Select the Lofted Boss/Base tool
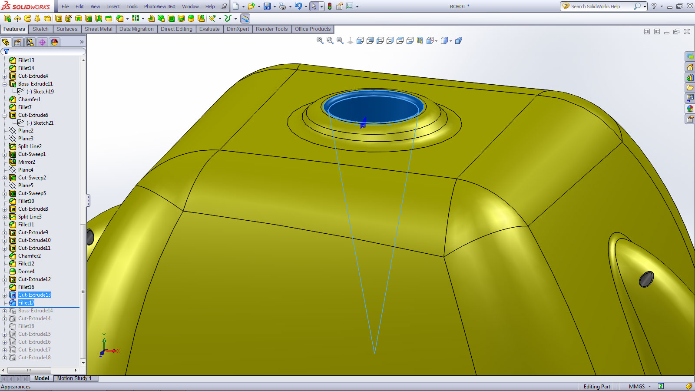Image resolution: width=695 pixels, height=391 pixels. point(37,18)
